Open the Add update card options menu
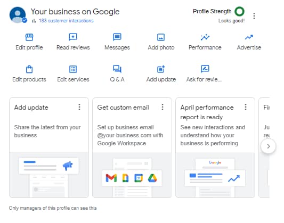 [x=79, y=107]
